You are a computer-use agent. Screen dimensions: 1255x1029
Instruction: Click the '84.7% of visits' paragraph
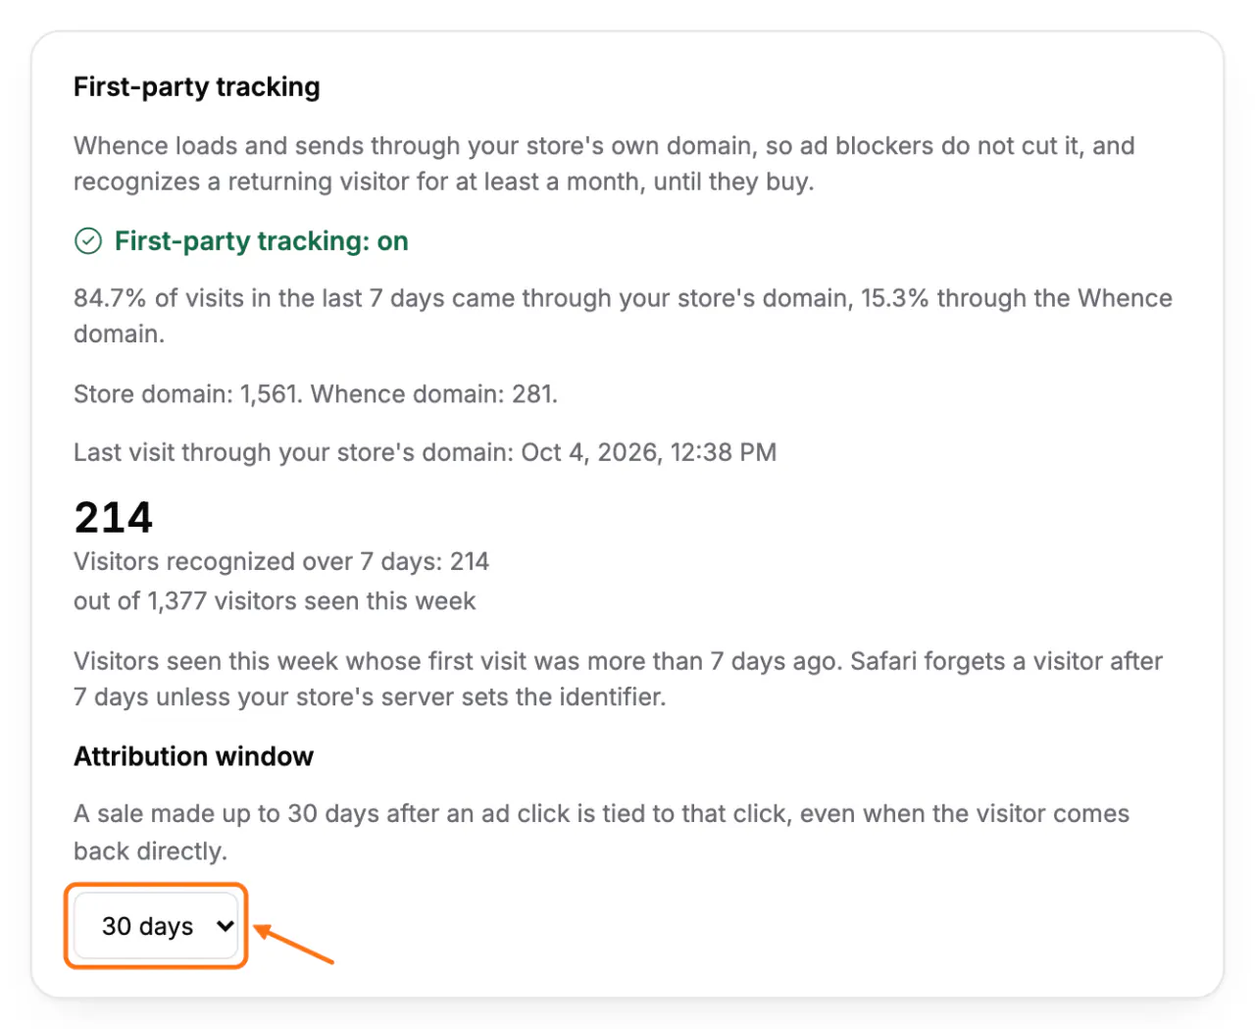[623, 316]
